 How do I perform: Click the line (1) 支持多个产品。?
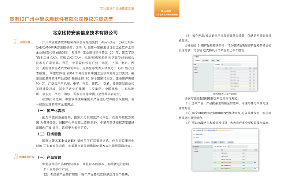(x=57, y=169)
